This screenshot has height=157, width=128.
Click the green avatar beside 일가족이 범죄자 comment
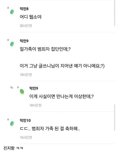click(12, 44)
